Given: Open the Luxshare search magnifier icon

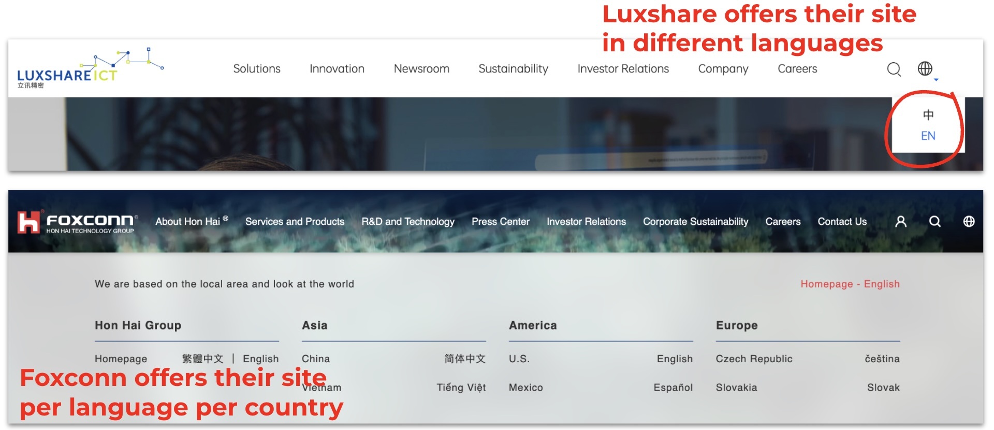Looking at the screenshot, I should click(894, 69).
